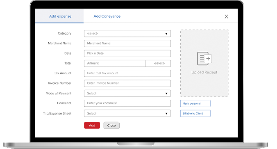Click the total tax amount field
The width and height of the screenshot is (277, 149).
(x=127, y=73)
